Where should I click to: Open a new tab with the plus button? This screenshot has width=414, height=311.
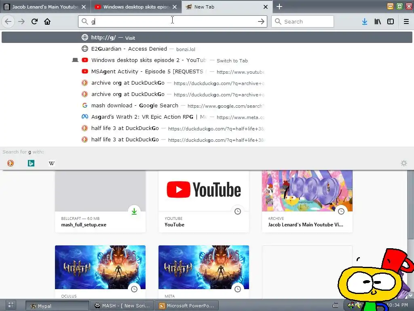(x=279, y=6)
